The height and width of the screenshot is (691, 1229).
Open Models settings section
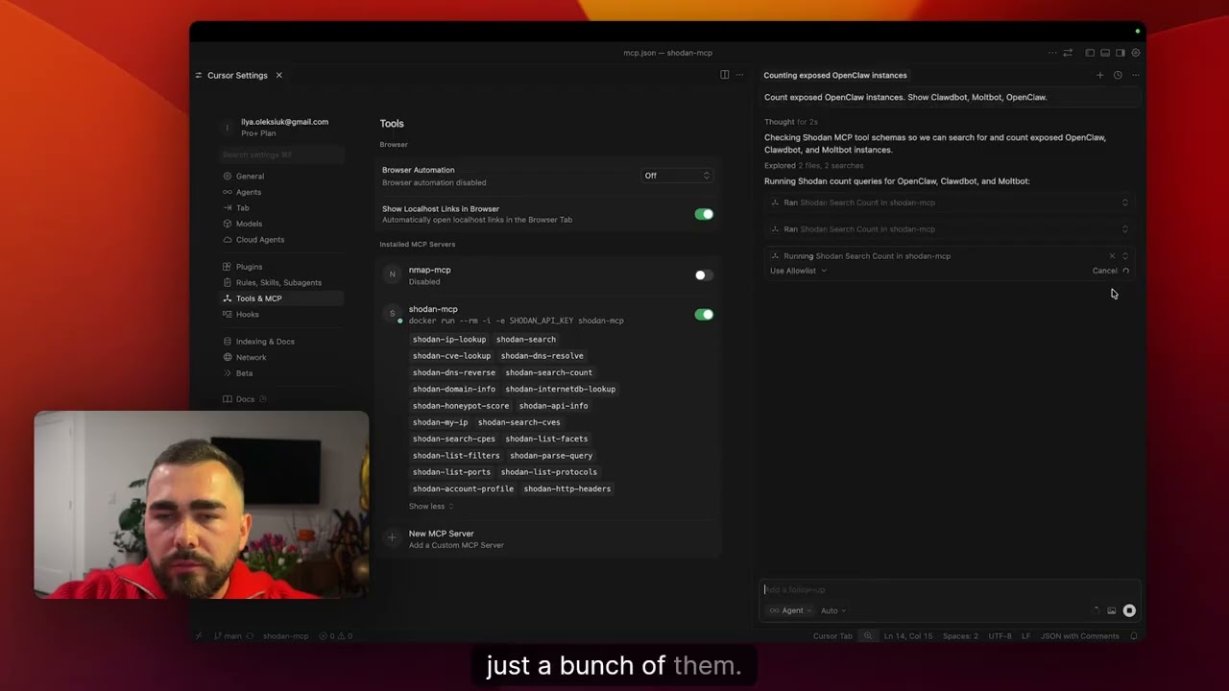281,224
